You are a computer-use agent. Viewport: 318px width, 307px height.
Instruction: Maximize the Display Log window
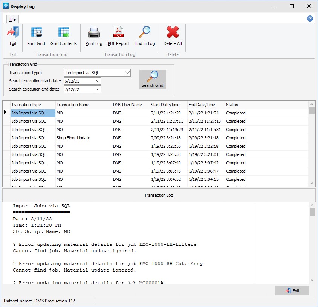[291, 6]
